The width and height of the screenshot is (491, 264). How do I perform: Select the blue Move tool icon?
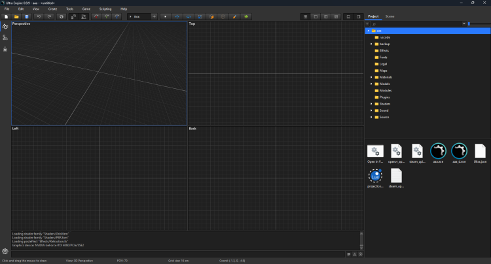(x=177, y=16)
